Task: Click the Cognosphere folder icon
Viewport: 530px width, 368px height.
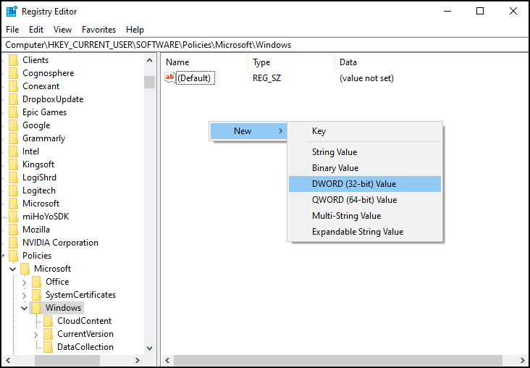Action: [x=13, y=73]
